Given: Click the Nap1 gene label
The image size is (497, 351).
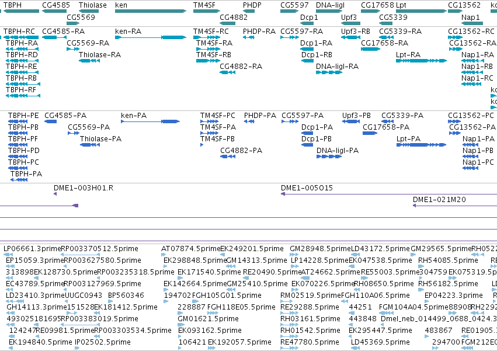Looking at the screenshot, I should [471, 17].
